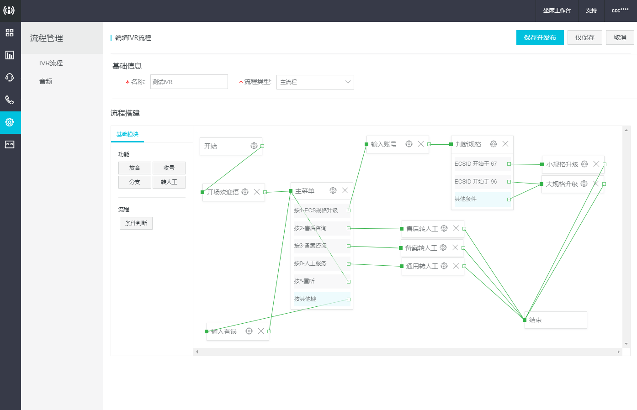Open settings gear of 通用转人工 node
637x410 pixels.
444,266
